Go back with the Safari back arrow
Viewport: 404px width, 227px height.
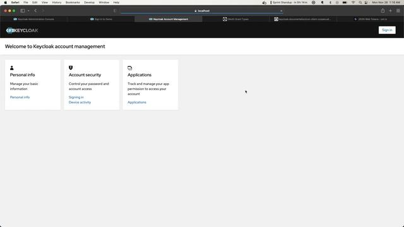click(x=35, y=11)
